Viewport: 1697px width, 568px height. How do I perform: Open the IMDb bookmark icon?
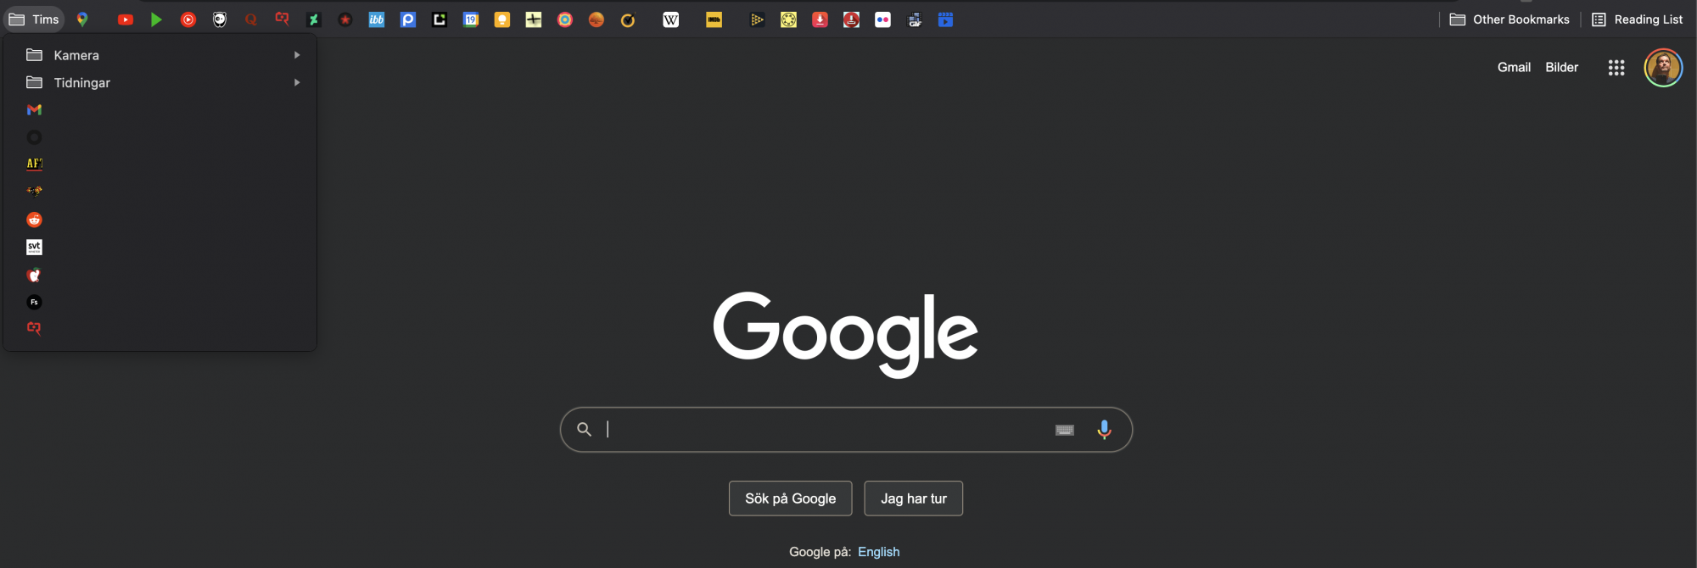(714, 19)
